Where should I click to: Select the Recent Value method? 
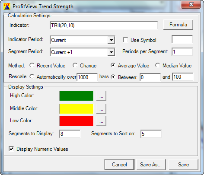pyautogui.click(x=32, y=65)
